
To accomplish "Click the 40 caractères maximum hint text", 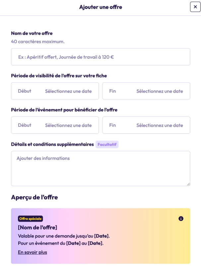I will (38, 41).
